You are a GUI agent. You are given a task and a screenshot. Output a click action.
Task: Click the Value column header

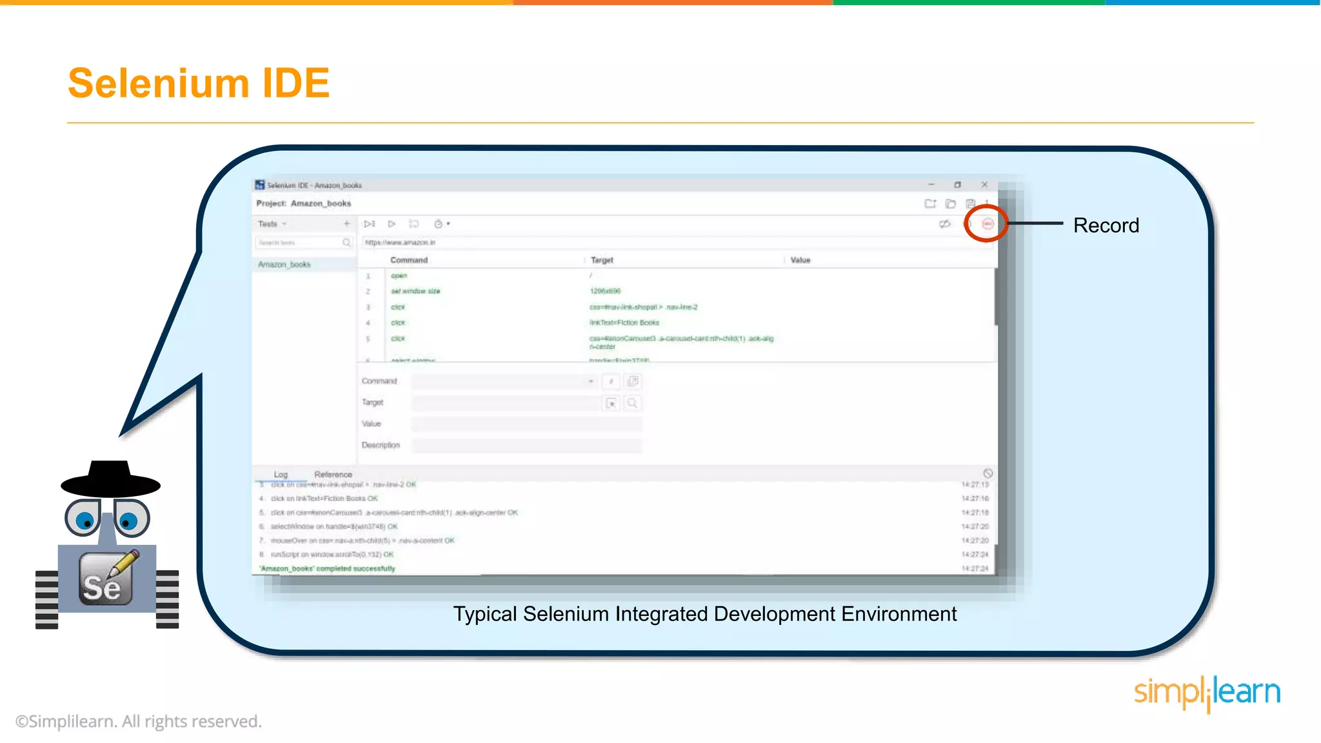click(800, 260)
